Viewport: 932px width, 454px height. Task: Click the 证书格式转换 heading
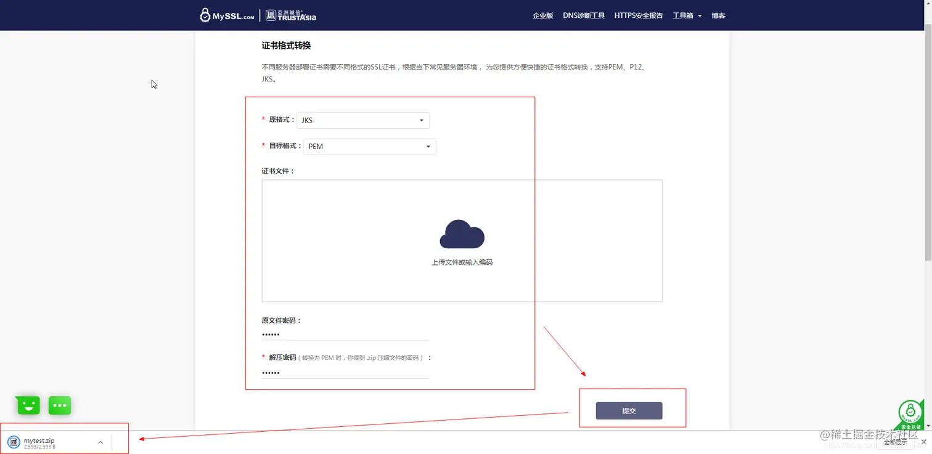[x=286, y=46]
